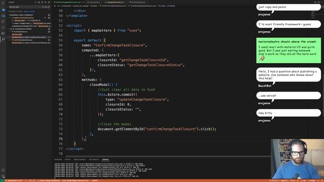Click '//Close the modal' comment line
Screen dimensions: 324x182
(114, 124)
